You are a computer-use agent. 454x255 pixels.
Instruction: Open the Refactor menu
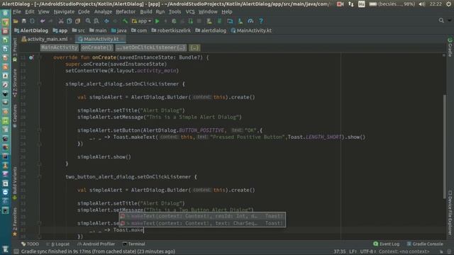[x=126, y=12]
